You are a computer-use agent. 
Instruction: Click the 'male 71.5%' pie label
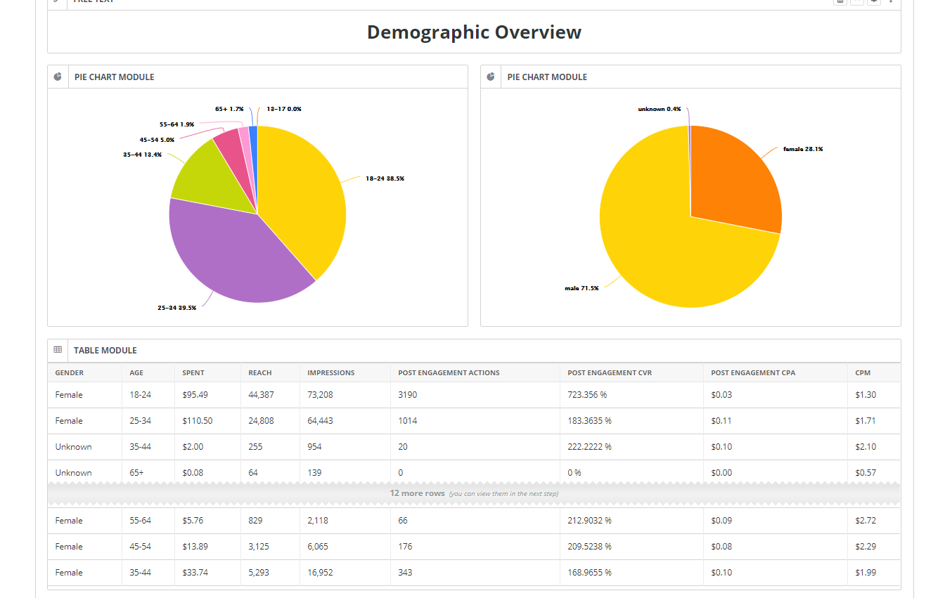pyautogui.click(x=581, y=288)
